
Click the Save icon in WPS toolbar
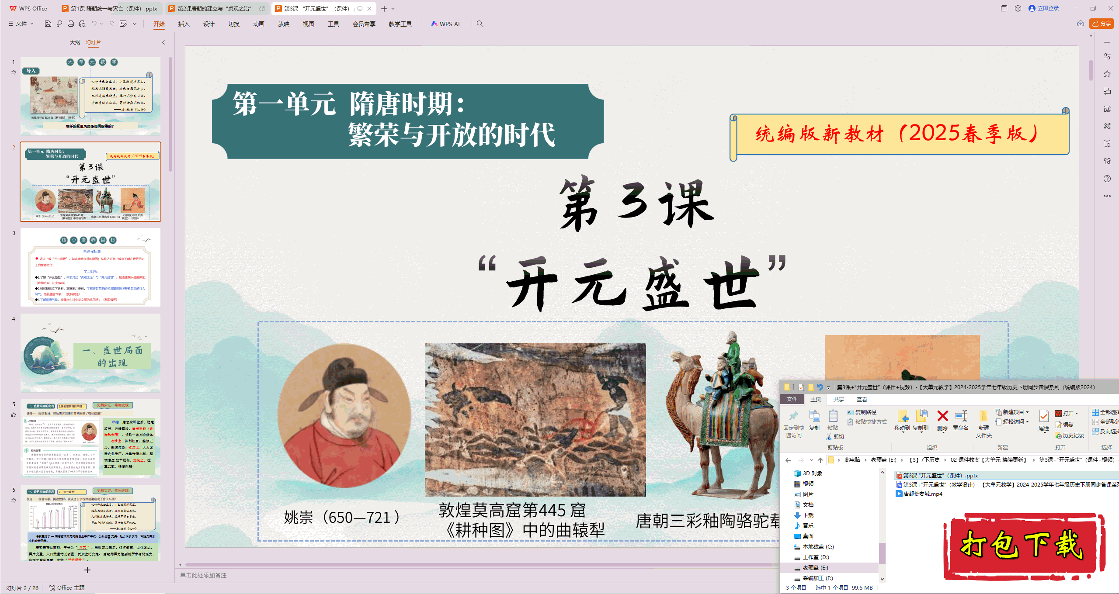click(x=48, y=24)
